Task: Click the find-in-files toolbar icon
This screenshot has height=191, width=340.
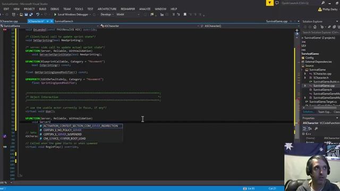Action: (152, 14)
